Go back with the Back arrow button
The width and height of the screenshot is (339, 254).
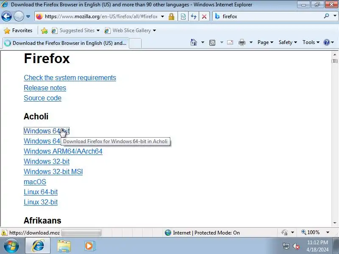(x=6, y=16)
